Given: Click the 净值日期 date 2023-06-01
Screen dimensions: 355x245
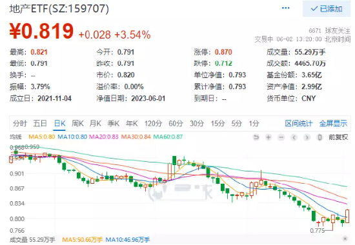Looking at the screenshot, I should coord(148,99).
